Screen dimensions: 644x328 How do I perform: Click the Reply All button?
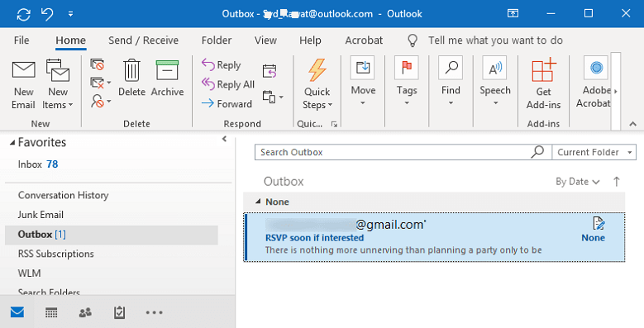(228, 84)
